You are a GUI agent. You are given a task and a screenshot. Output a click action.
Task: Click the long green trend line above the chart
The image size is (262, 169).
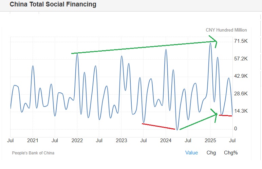pos(143,48)
